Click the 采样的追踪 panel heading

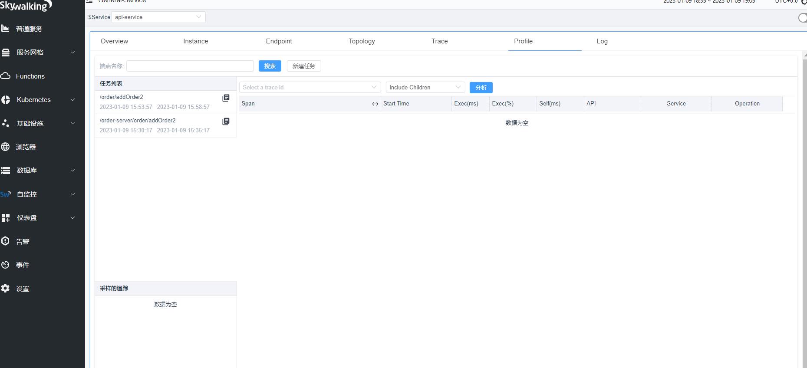click(x=114, y=288)
